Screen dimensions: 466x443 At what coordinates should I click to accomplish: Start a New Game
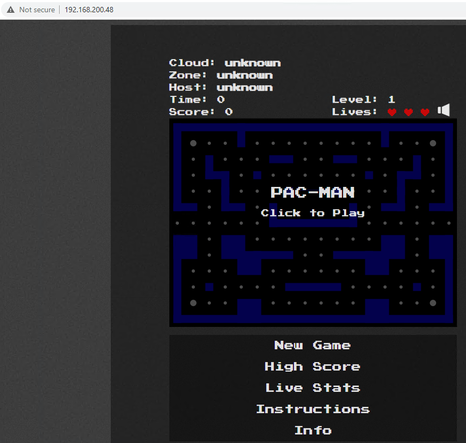[x=312, y=345]
